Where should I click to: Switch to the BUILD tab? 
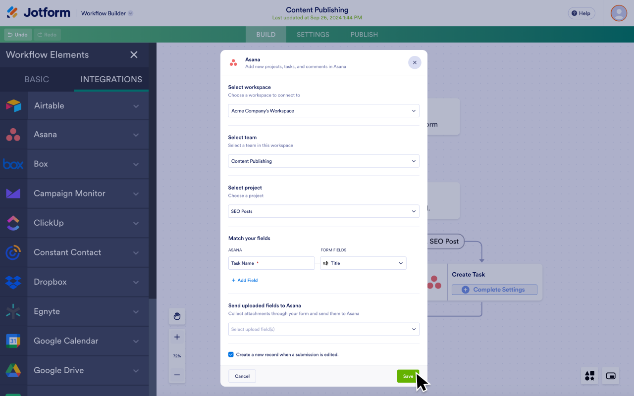[266, 35]
